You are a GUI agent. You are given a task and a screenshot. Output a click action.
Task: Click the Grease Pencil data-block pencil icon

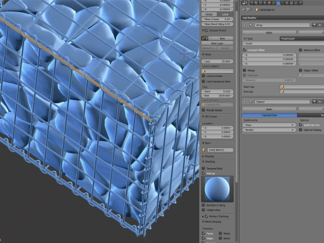tap(204, 38)
